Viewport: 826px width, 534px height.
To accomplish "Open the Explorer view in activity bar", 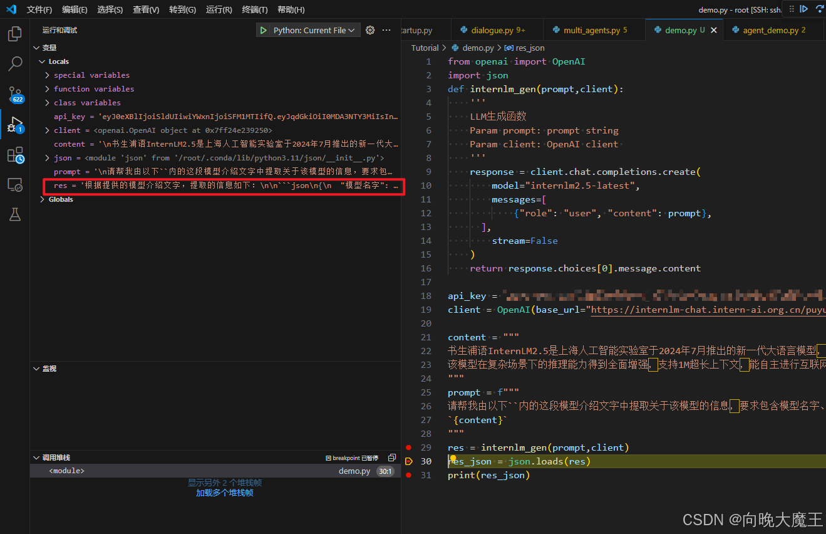I will 15,33.
